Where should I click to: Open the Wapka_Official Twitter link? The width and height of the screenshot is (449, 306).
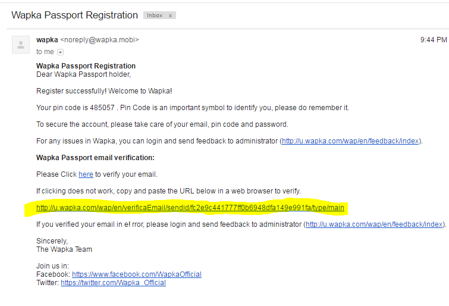tap(113, 283)
